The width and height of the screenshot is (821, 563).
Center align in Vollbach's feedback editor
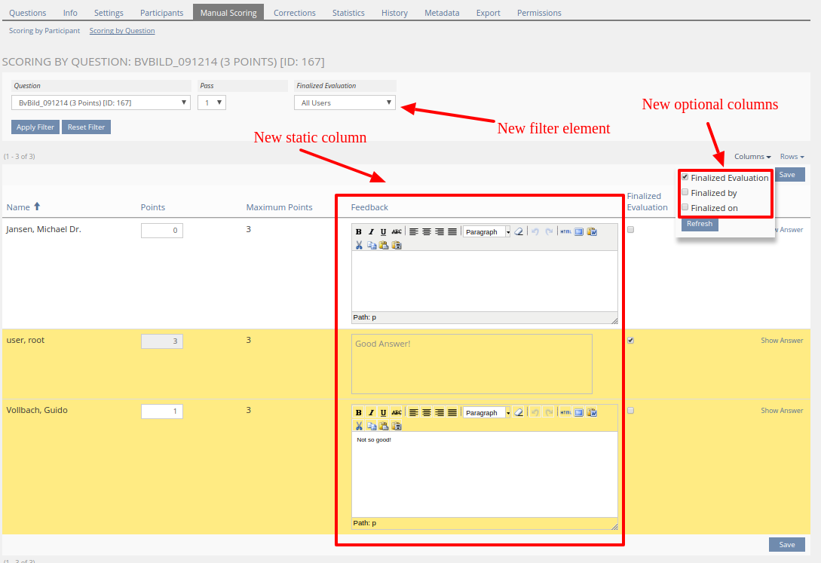(x=427, y=413)
